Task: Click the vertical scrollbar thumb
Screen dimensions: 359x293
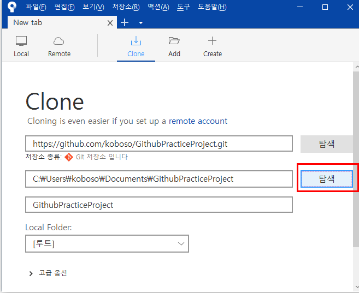Action: click(x=356, y=159)
